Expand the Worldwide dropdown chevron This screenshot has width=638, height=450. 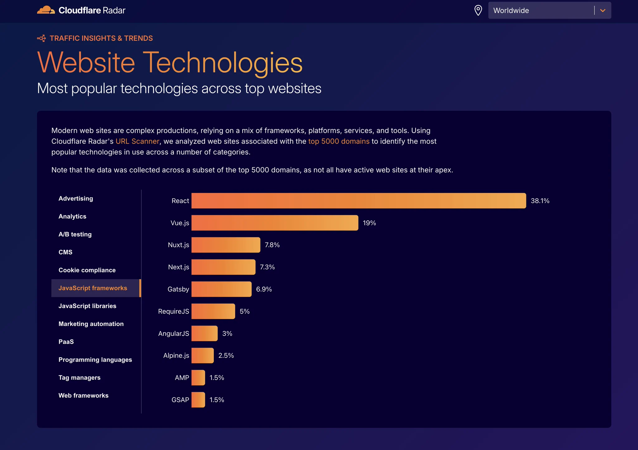(x=603, y=11)
